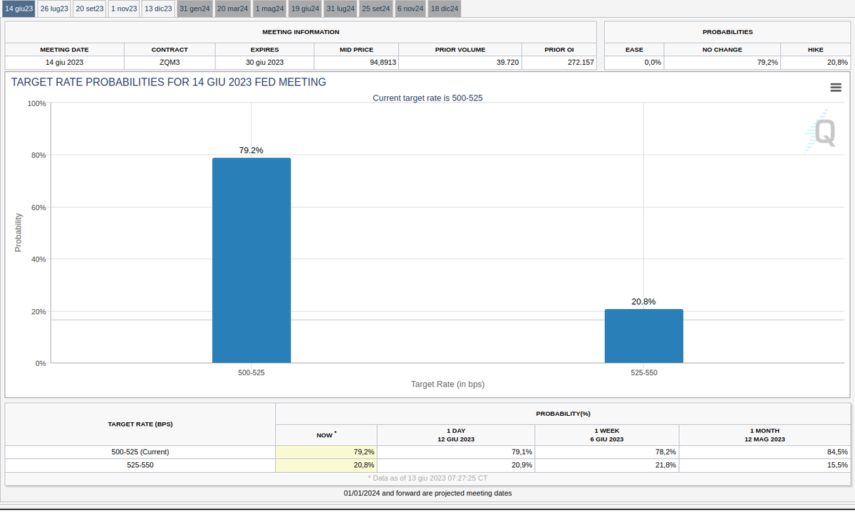Switch to the 20 set23 meeting tab
Image resolution: width=855 pixels, height=512 pixels.
89,9
